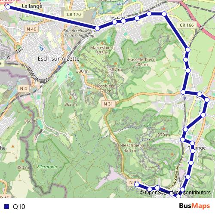Click the Martesbierg peak triangle icon

click(102, 43)
